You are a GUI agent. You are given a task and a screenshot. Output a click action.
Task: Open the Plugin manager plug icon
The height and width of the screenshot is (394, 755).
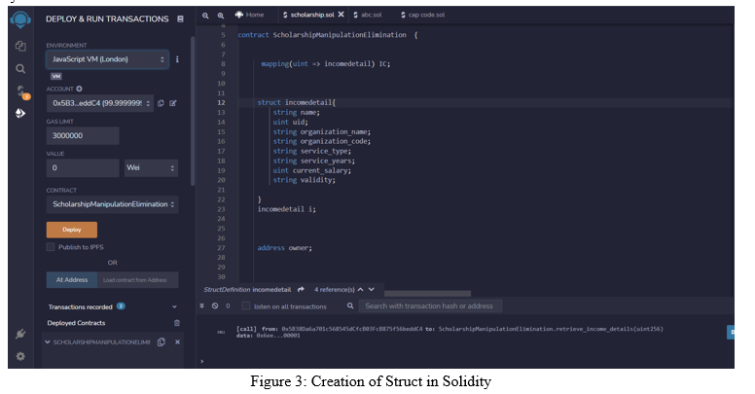20,334
